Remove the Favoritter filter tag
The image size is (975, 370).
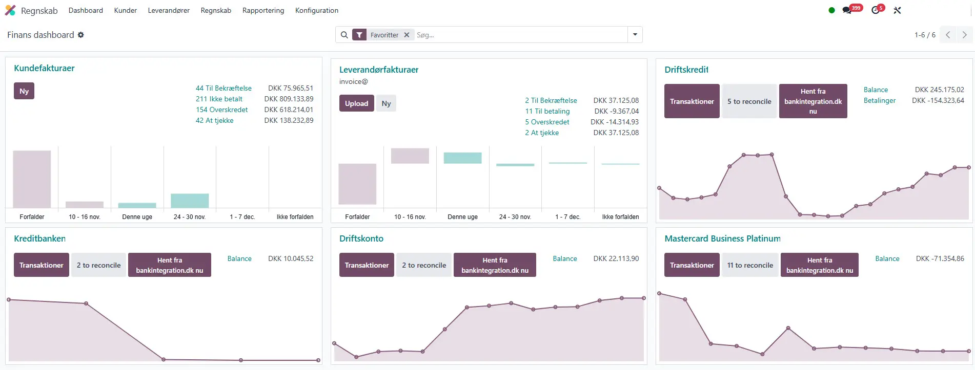coord(407,35)
